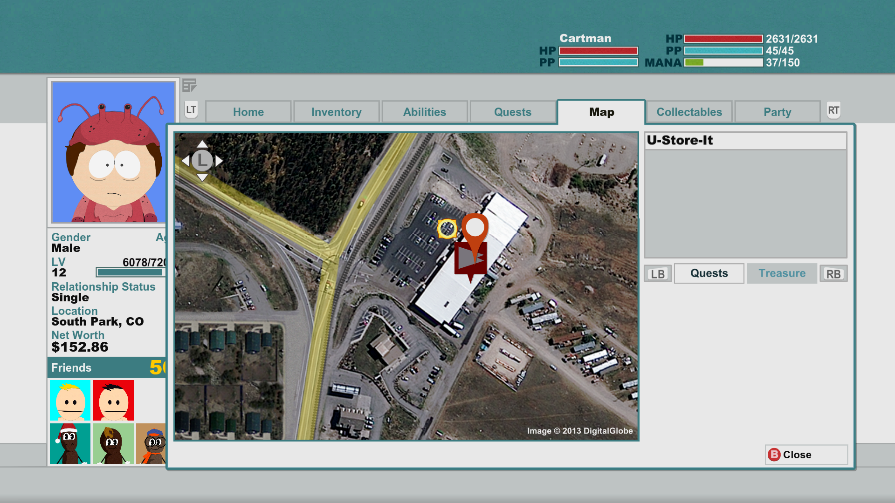
Task: Click the player's red HP bar 2631/2631
Action: 723,39
